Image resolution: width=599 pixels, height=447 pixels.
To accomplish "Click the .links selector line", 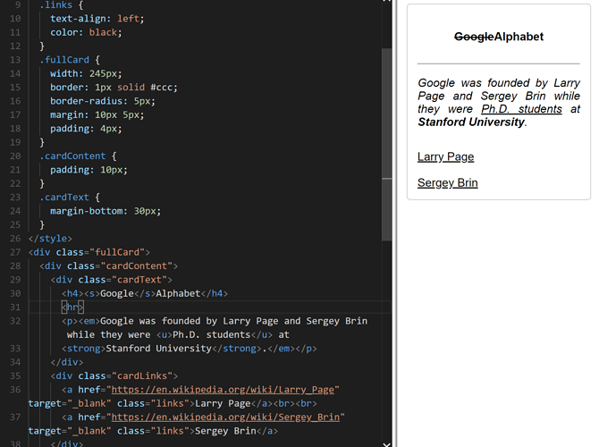I will [61, 5].
